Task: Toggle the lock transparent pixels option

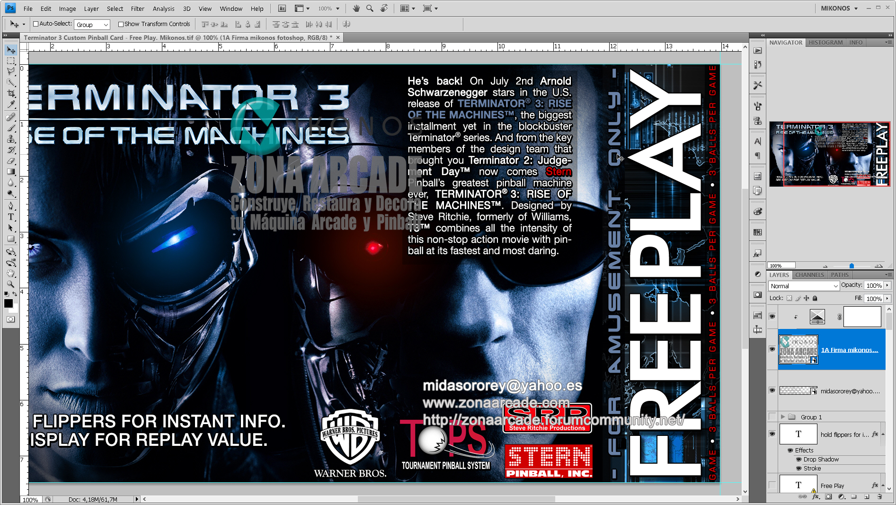Action: tap(789, 298)
